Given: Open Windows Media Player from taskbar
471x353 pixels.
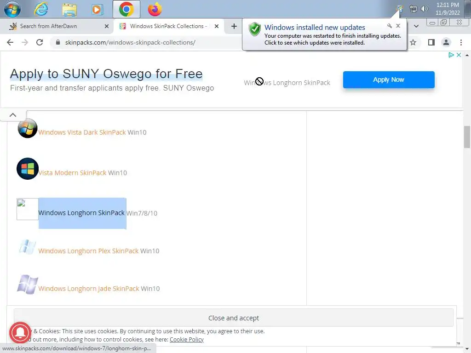Looking at the screenshot, I should point(97,9).
